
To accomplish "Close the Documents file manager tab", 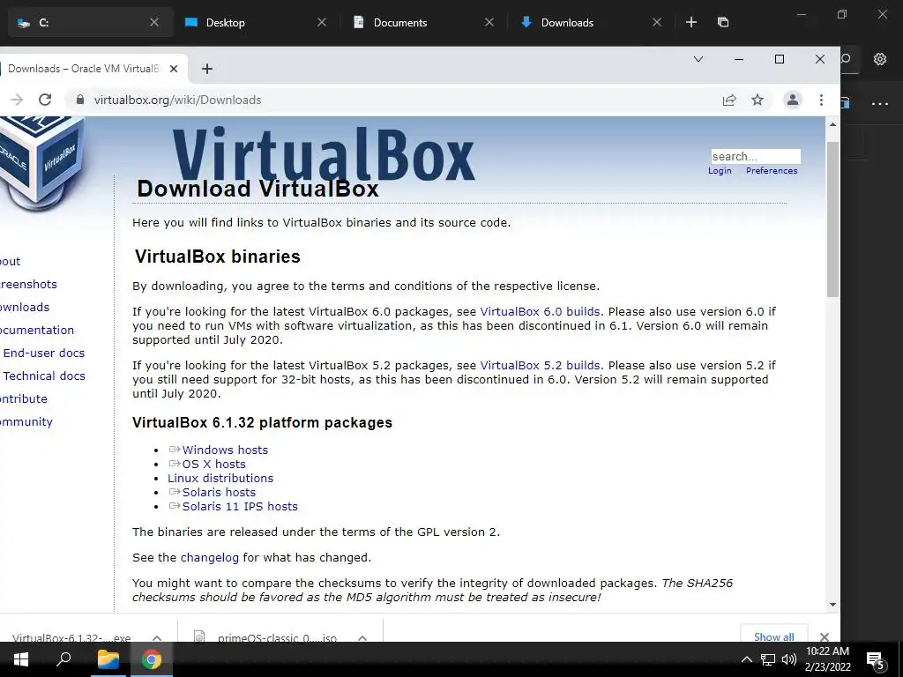I will 489,22.
